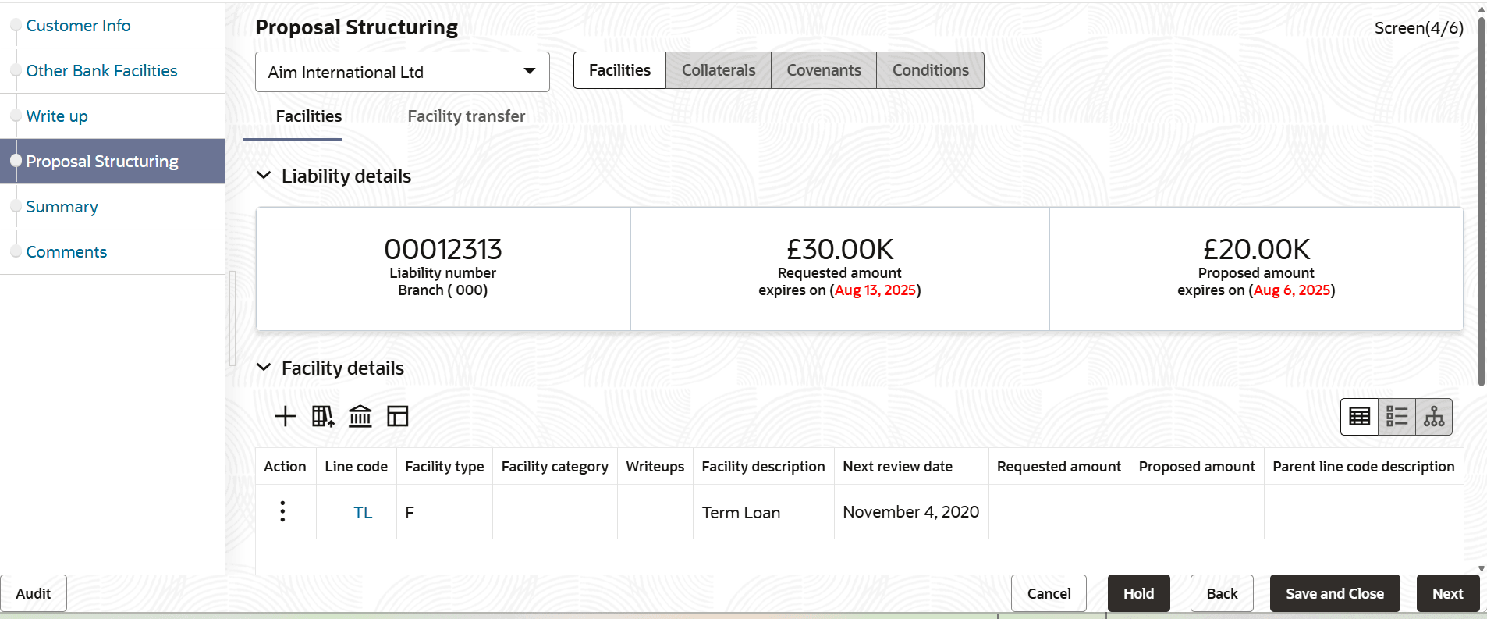
Task: Open the Aim International Ltd dropdown
Action: [x=403, y=72]
